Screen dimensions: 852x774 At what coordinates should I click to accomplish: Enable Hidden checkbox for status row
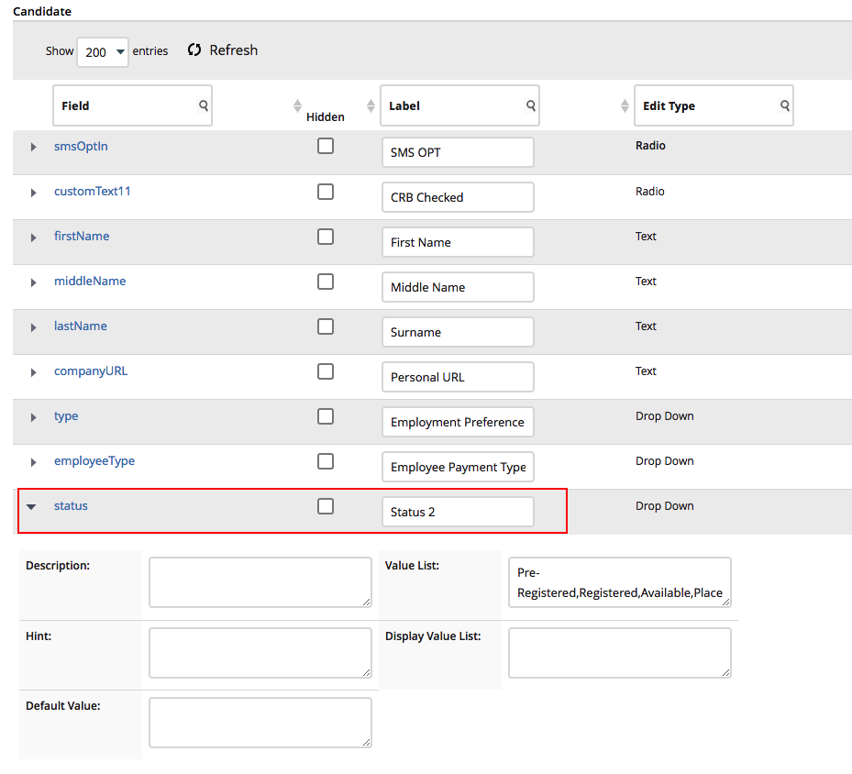pyautogui.click(x=326, y=506)
